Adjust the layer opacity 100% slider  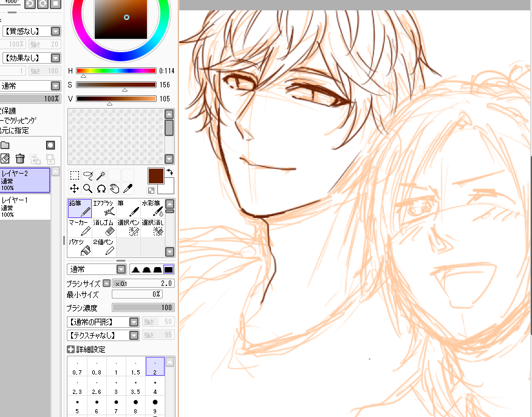coord(30,99)
